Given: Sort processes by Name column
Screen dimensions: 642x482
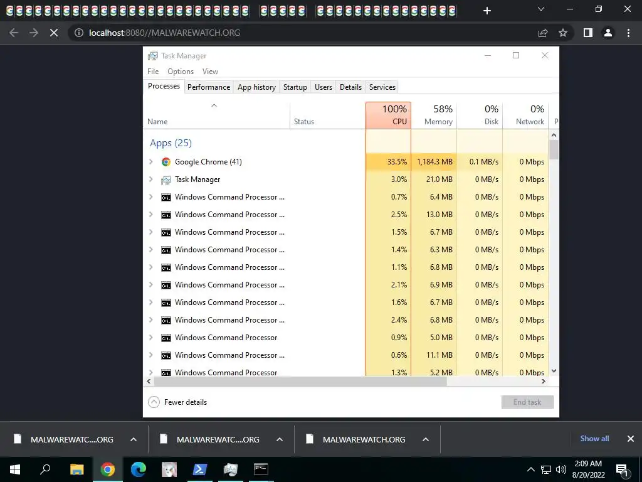Looking at the screenshot, I should point(216,115).
